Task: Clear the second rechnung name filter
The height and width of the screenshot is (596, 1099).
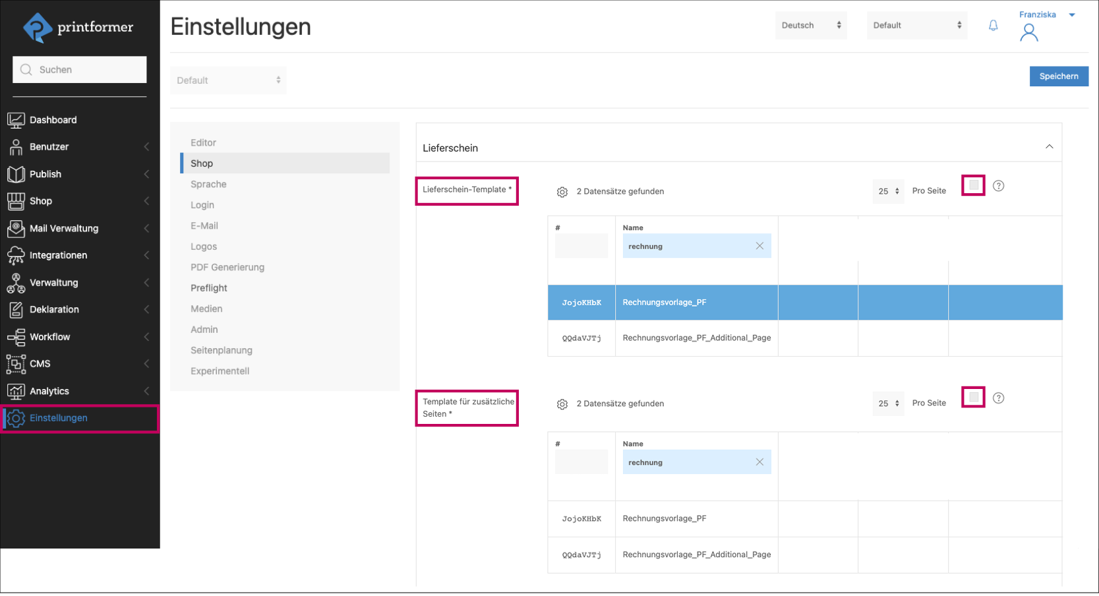Action: pos(759,462)
